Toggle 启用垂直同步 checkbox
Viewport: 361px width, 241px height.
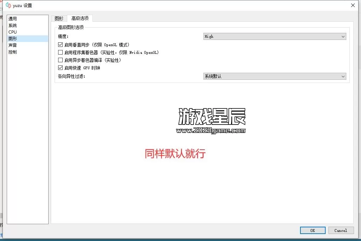61,45
